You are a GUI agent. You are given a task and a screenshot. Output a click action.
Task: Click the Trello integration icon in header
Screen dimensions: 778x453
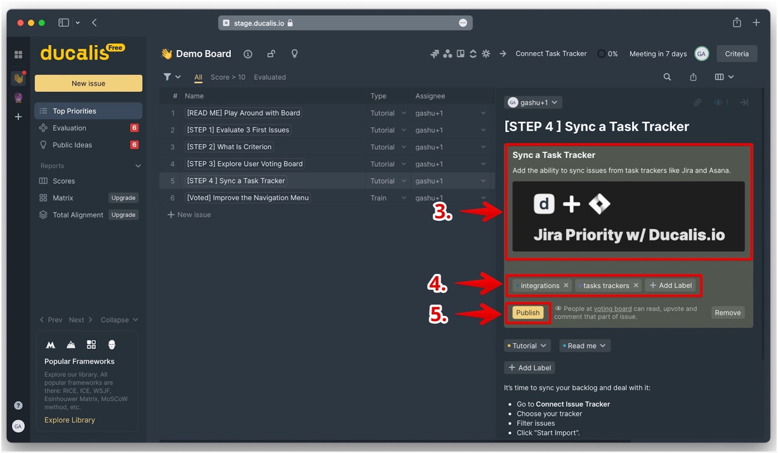tap(460, 53)
